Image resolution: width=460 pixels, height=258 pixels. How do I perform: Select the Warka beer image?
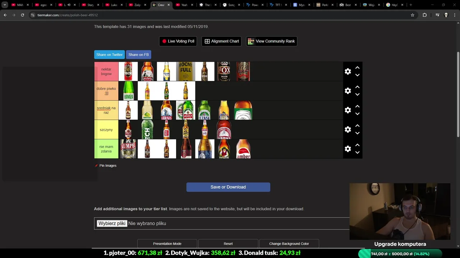pos(224,129)
